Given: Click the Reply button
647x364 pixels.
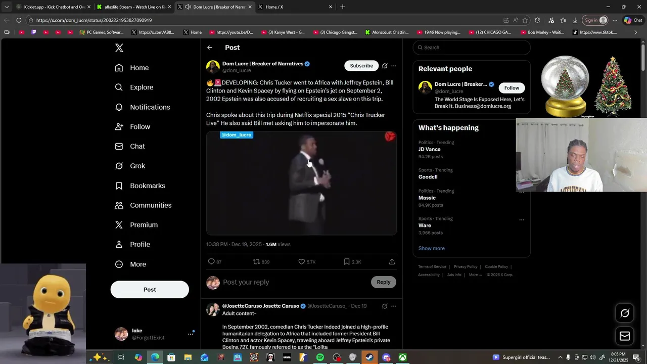Looking at the screenshot, I should coord(384,282).
